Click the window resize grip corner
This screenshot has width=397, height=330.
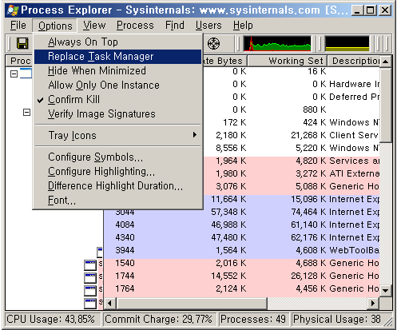pos(388,321)
